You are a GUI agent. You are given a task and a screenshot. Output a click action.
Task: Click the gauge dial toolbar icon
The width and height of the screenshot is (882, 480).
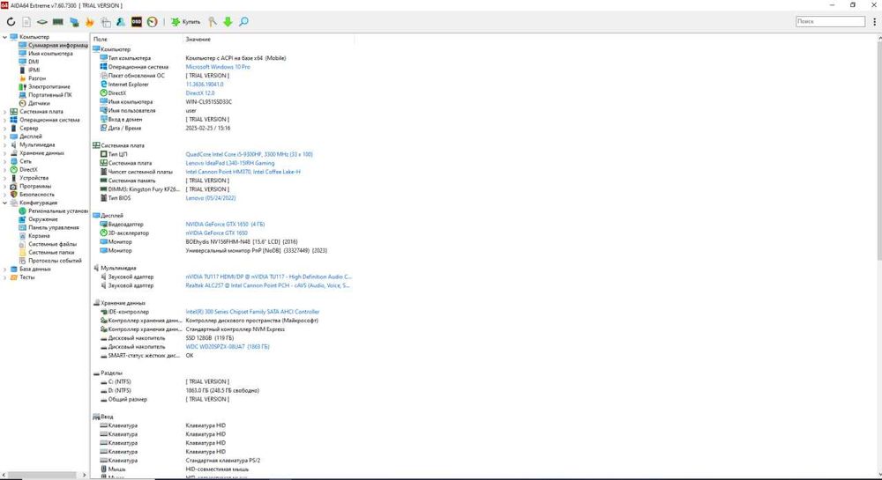click(x=153, y=22)
